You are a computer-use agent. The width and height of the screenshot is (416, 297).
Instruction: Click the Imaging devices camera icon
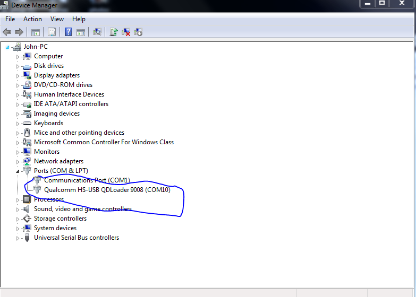pos(27,113)
